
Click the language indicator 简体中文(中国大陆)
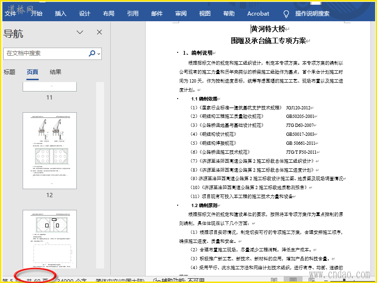(120, 280)
